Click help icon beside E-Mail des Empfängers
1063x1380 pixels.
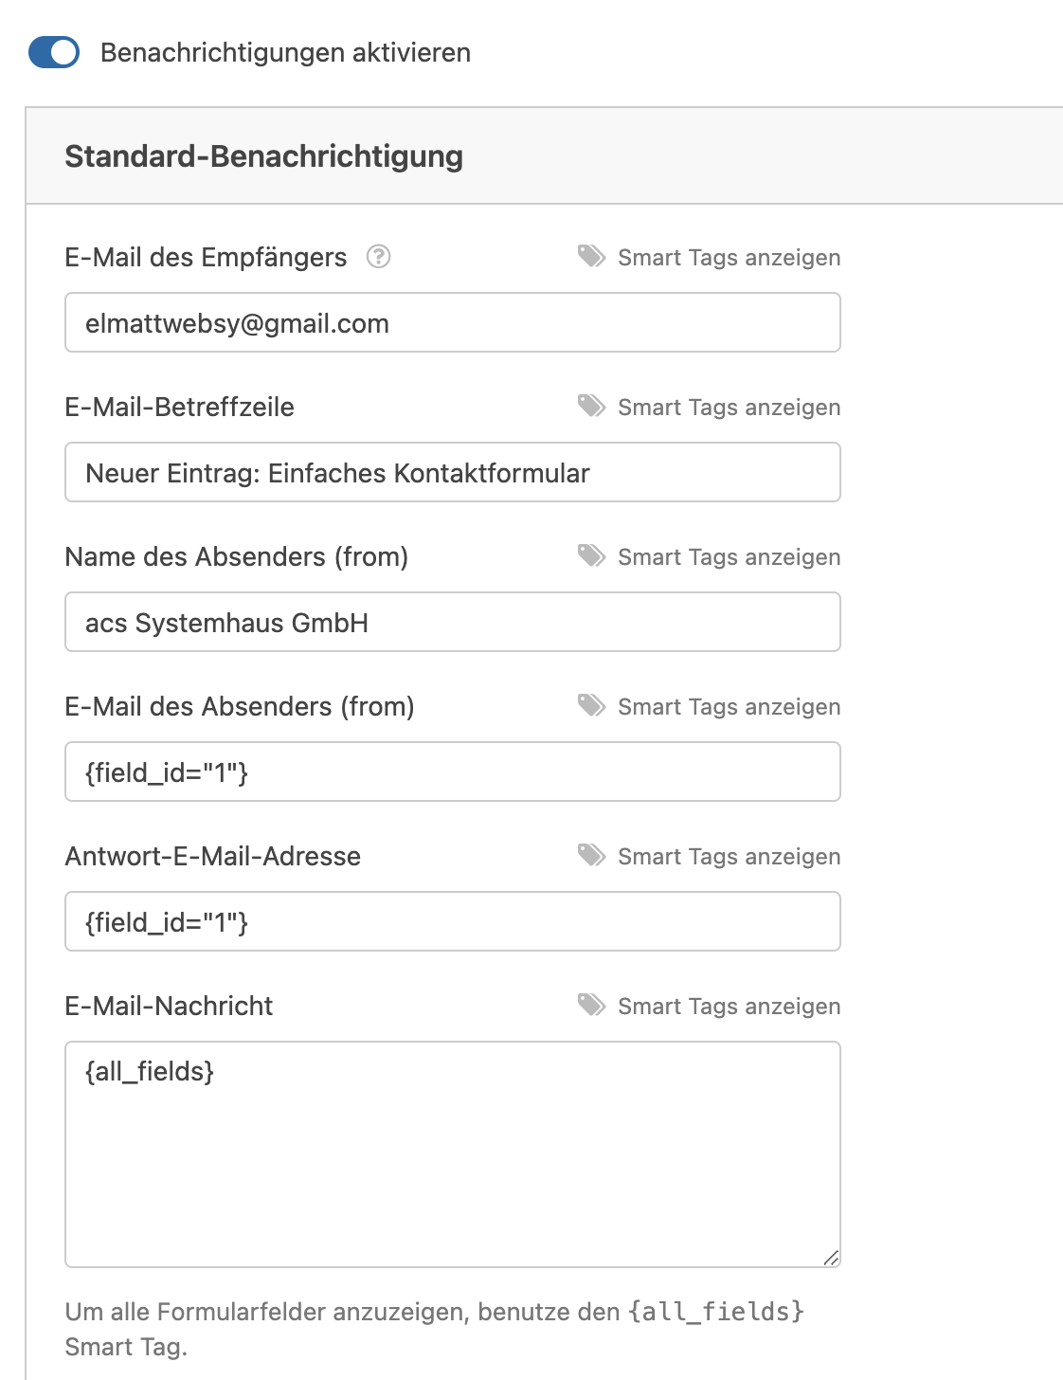[x=379, y=257]
